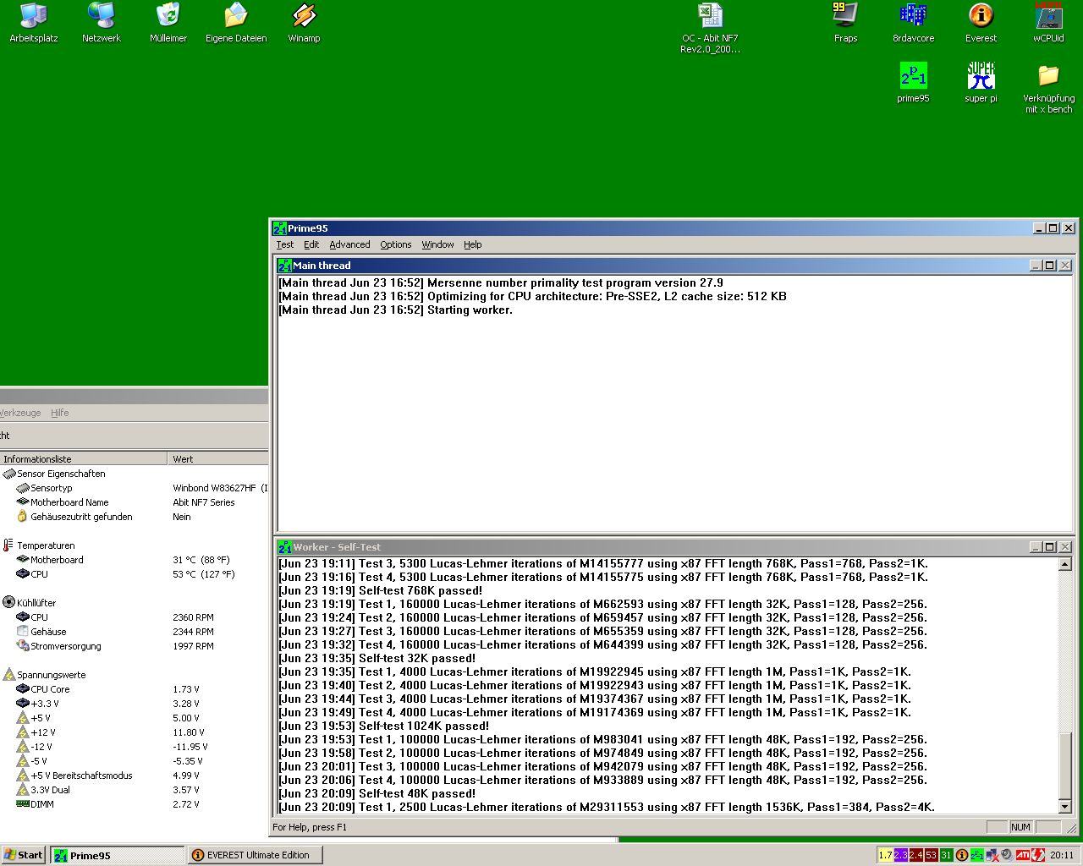Screen dimensions: 1083x866
Task: Switch to Prime95 taskbar button
Action: 117,855
